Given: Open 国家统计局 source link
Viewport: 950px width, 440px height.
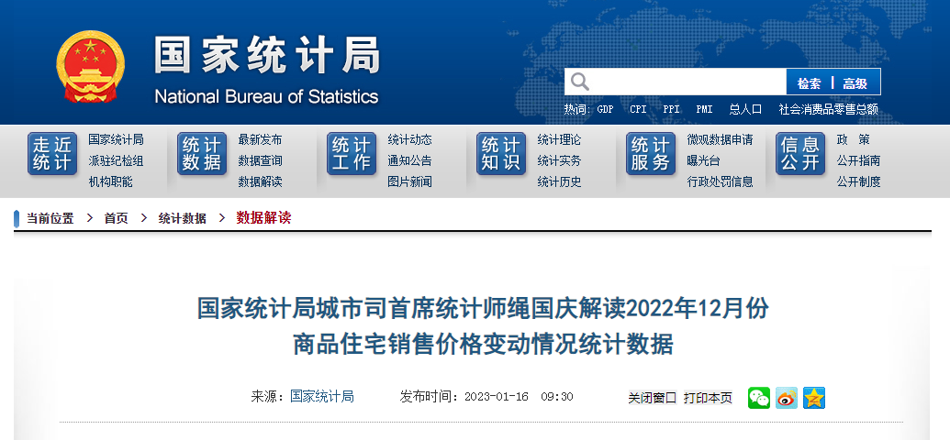Looking at the screenshot, I should [x=322, y=396].
